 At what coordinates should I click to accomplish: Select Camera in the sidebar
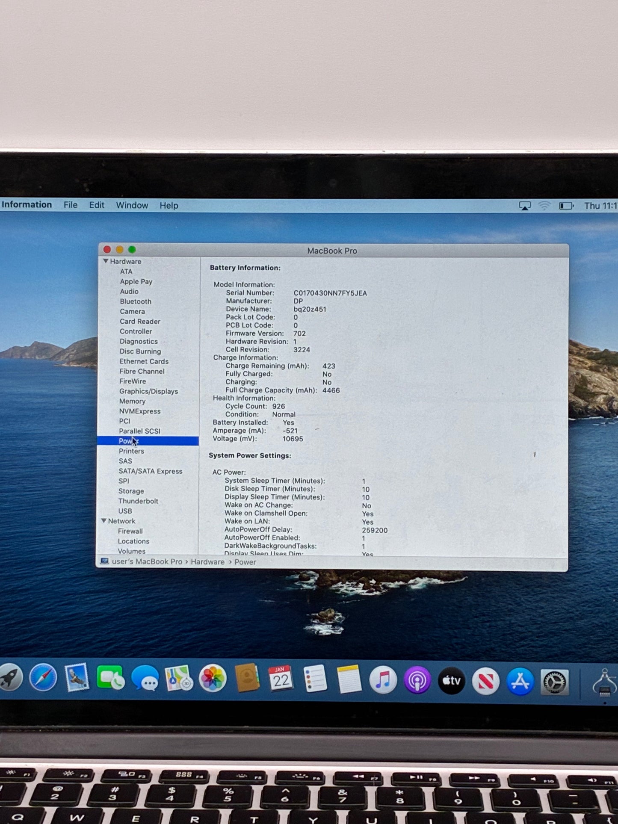pyautogui.click(x=132, y=311)
